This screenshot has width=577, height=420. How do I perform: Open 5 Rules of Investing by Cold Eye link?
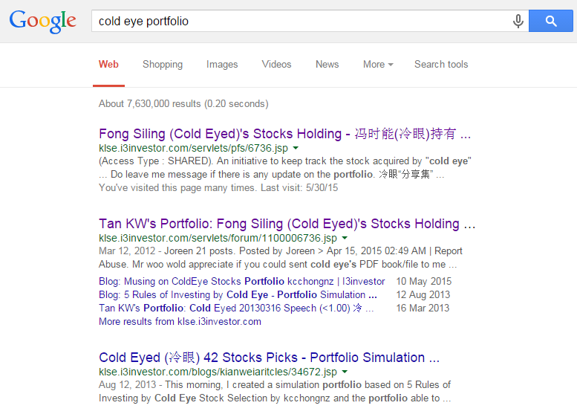238,294
